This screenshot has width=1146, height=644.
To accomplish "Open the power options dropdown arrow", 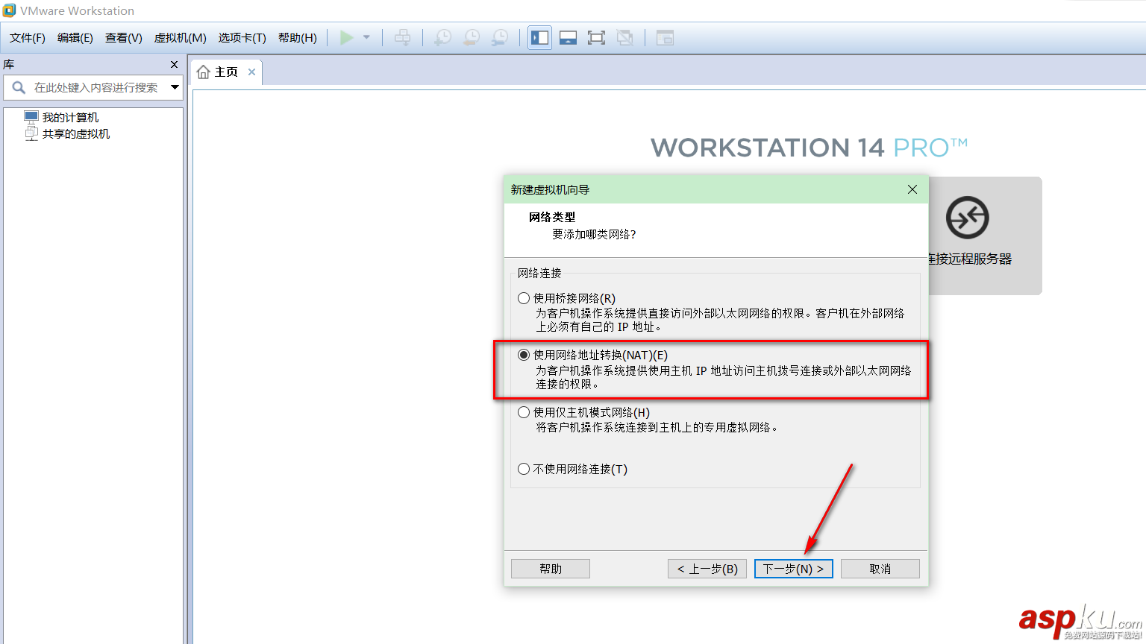I will [x=366, y=38].
